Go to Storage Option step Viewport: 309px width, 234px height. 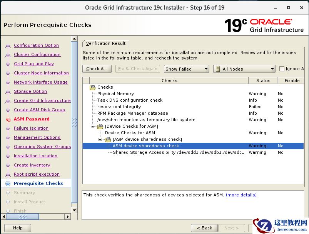pyautogui.click(x=30, y=91)
